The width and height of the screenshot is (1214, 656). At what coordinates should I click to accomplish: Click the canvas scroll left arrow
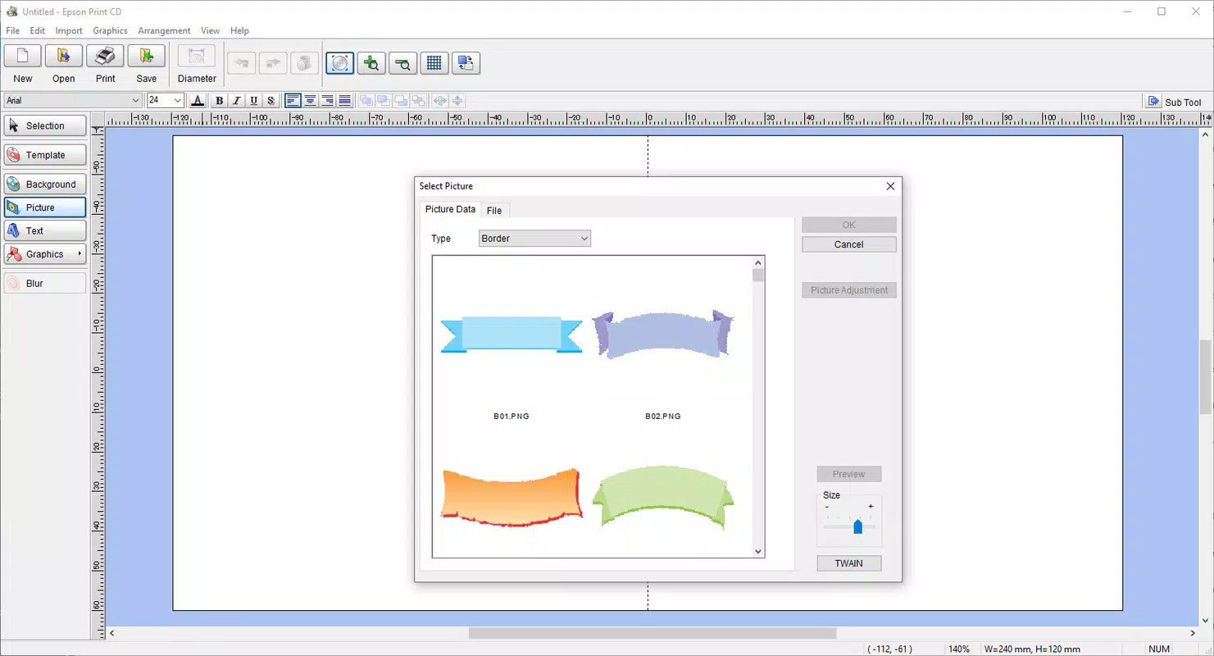112,633
